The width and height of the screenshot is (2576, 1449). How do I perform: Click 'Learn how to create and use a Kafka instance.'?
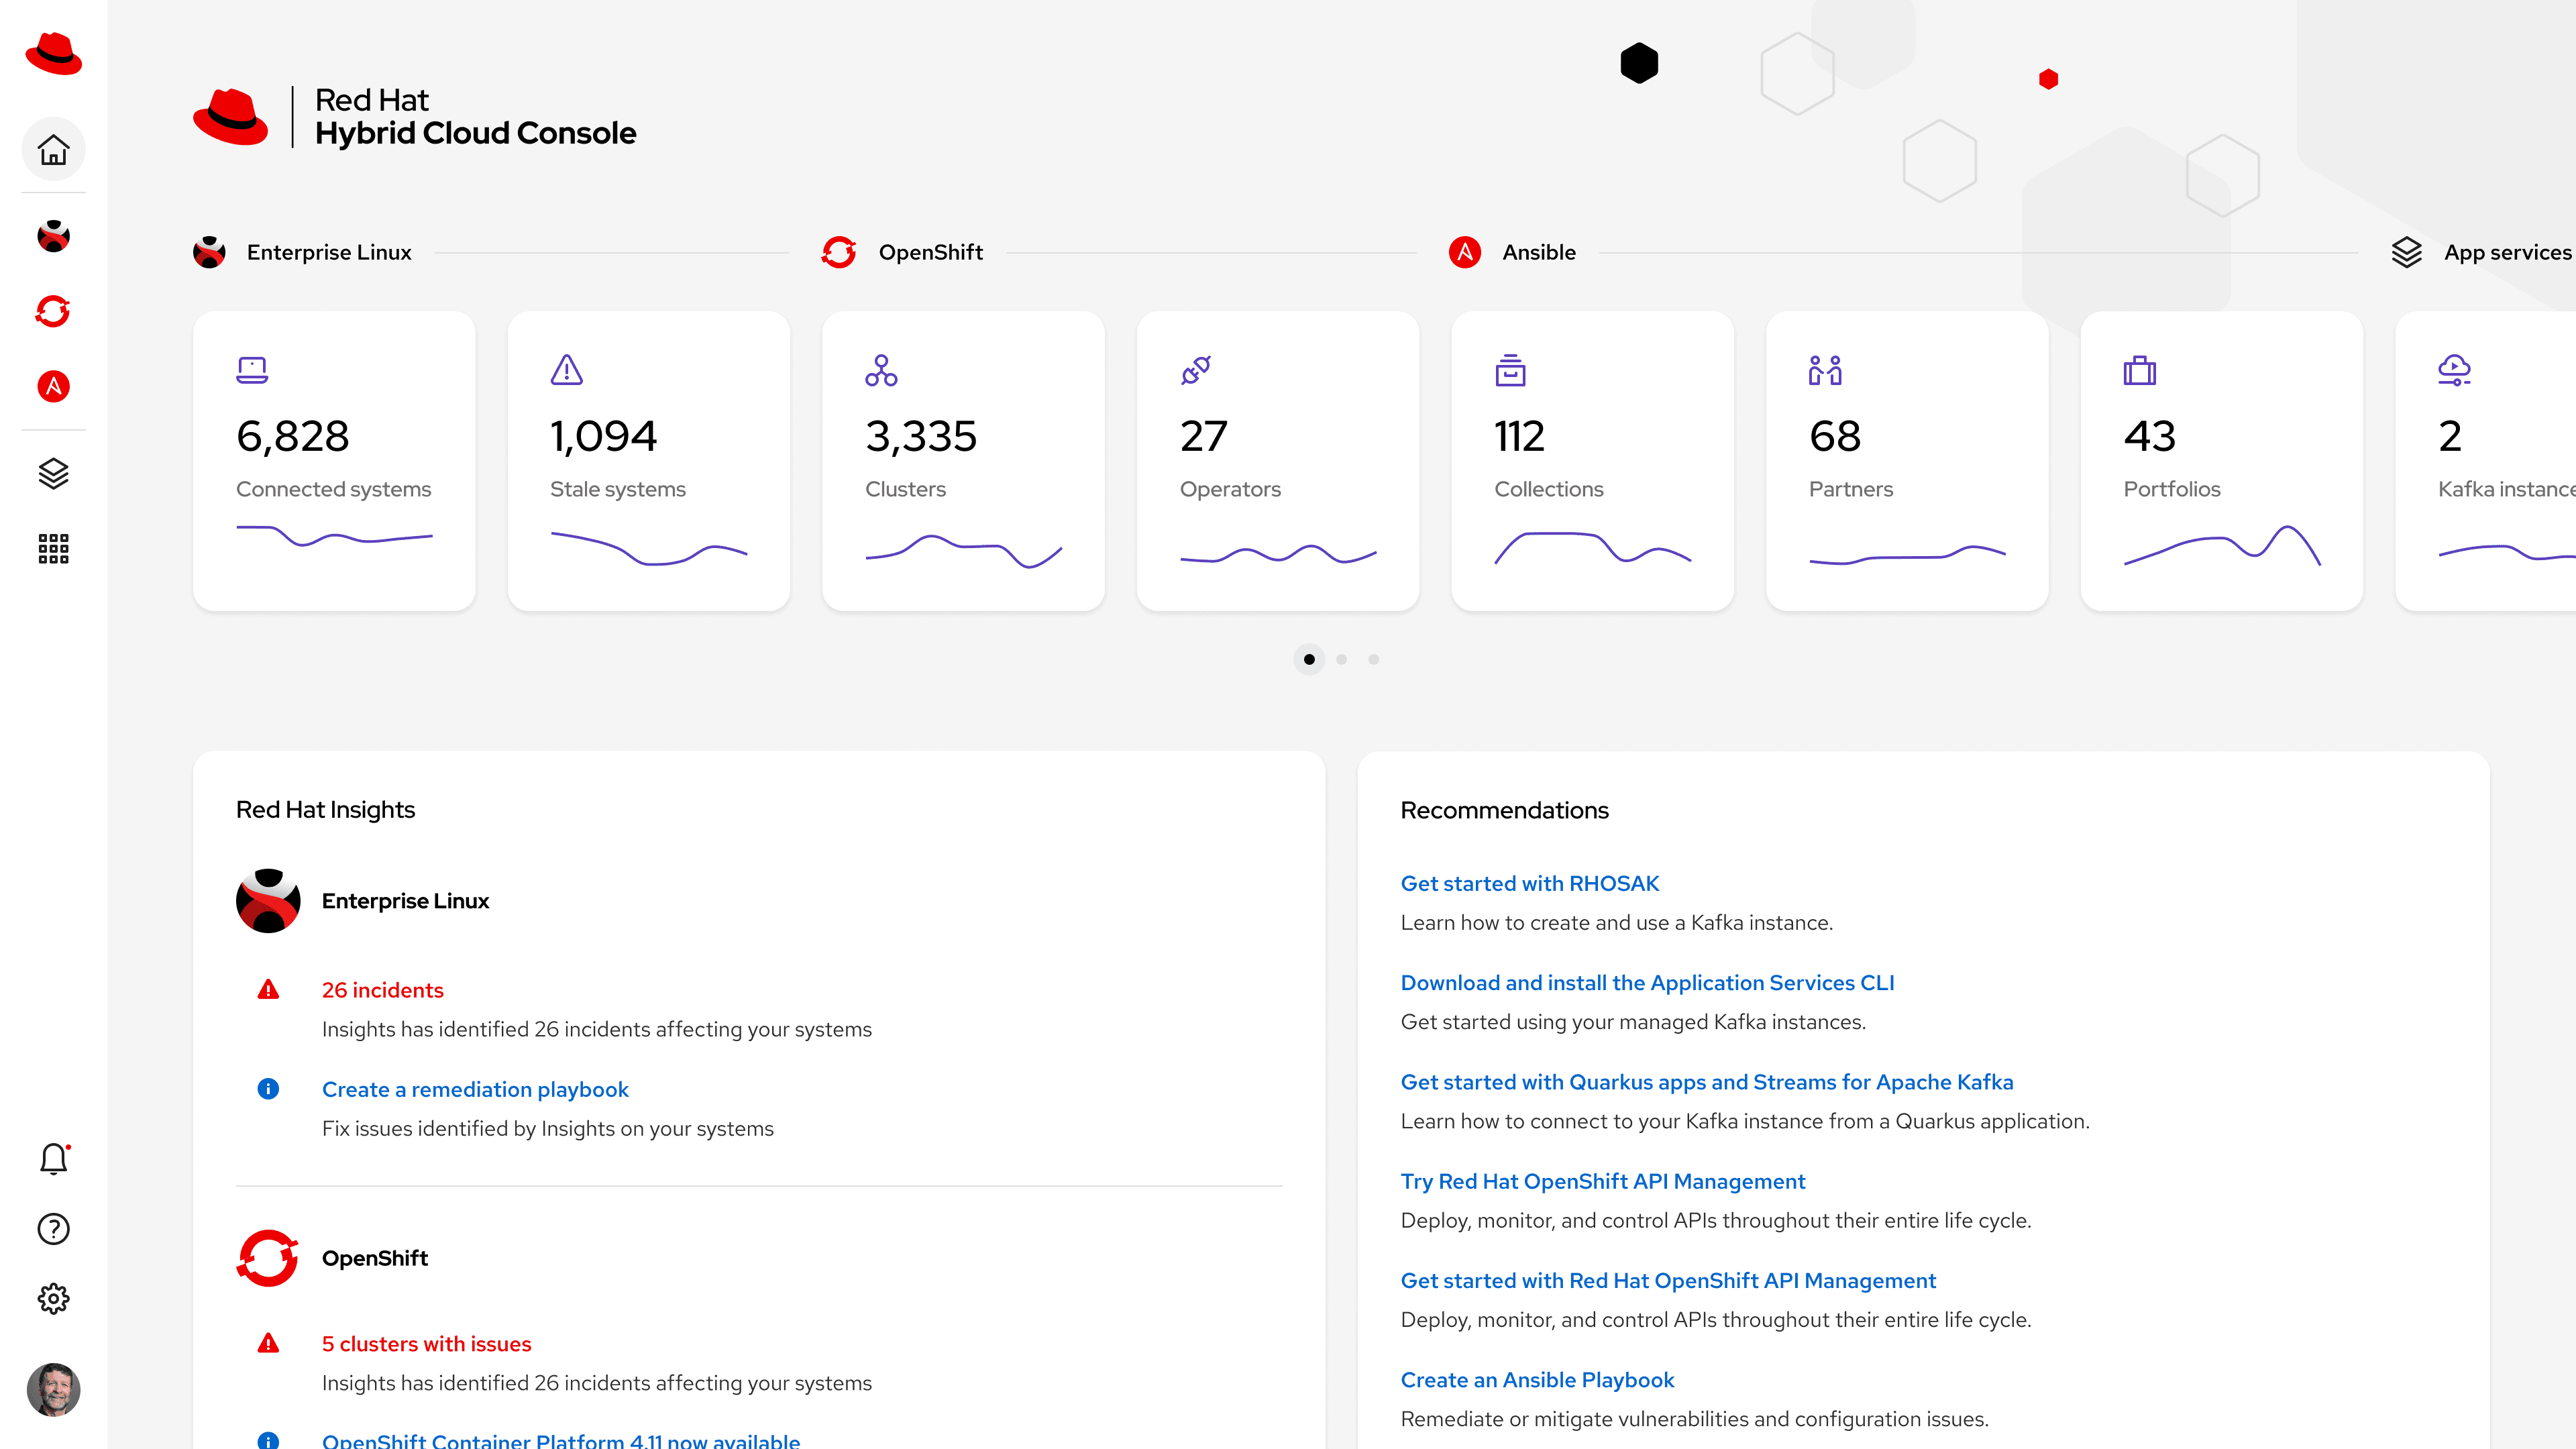(1617, 922)
